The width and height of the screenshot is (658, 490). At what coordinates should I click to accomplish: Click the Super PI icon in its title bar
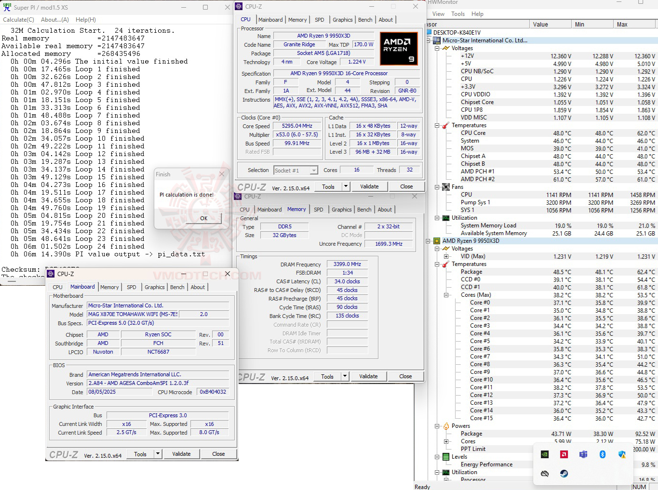click(6, 7)
